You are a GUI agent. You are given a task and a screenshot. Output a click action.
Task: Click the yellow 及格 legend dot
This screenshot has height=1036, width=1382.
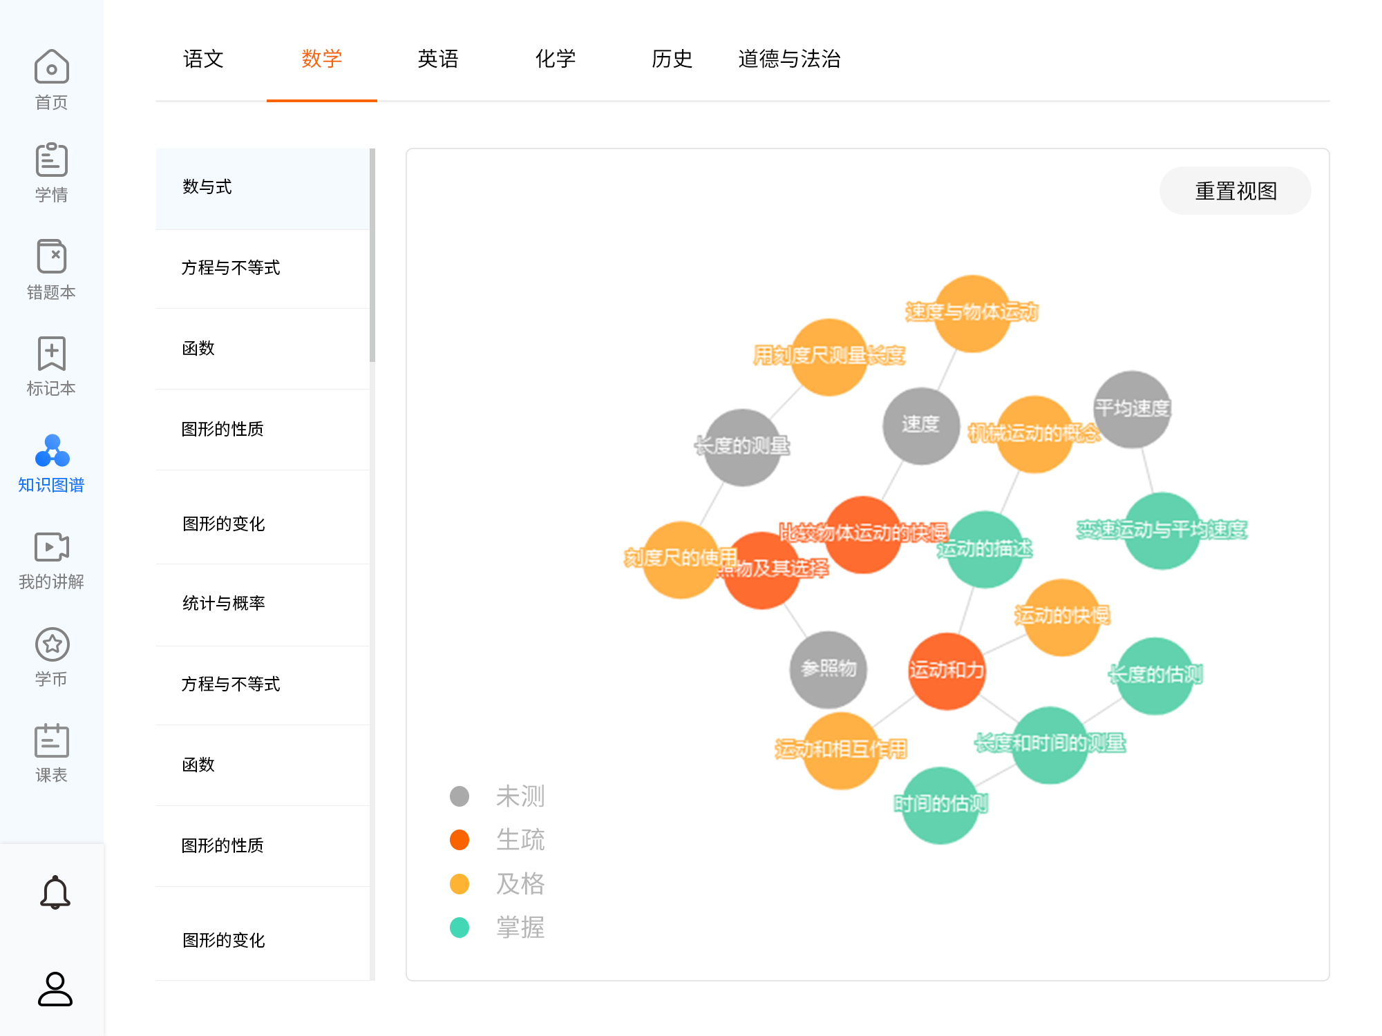coord(460,884)
